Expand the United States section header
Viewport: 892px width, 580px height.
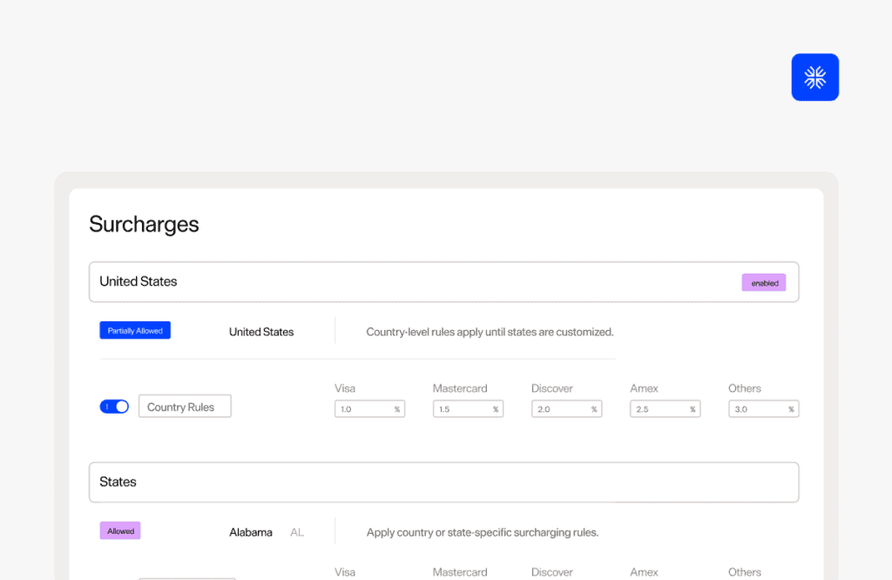pyautogui.click(x=443, y=282)
